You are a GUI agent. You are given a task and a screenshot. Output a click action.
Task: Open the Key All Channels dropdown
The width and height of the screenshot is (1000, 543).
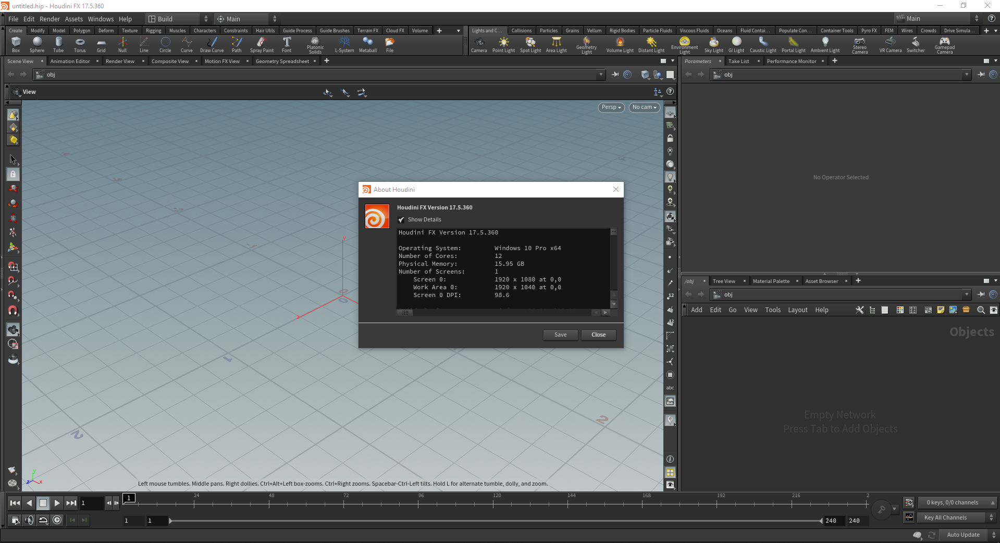(956, 517)
